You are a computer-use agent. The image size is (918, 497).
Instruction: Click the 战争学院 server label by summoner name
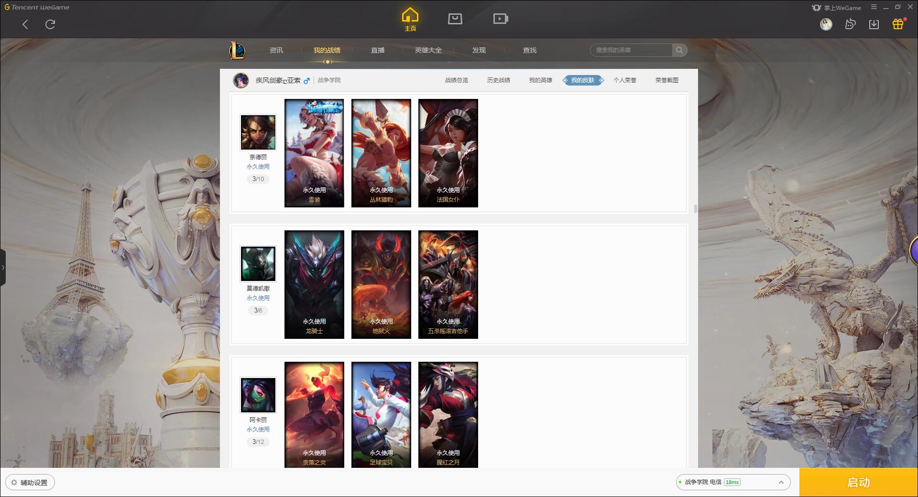329,80
